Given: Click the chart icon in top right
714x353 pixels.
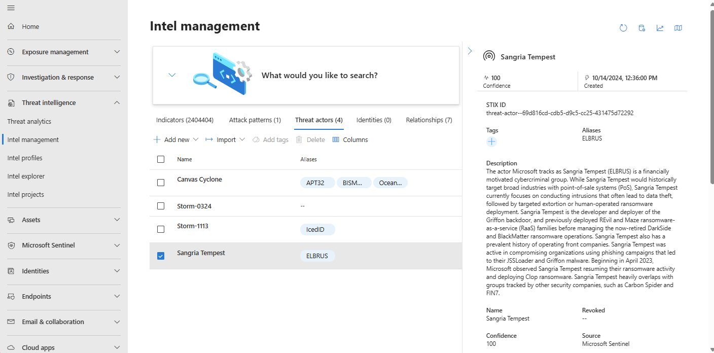Looking at the screenshot, I should point(660,28).
